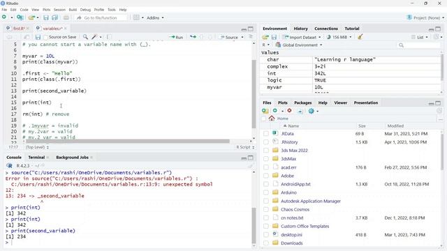Image resolution: width=447 pixels, height=251 pixels.
Task: Show document outline icon in editor
Action: tap(251, 37)
